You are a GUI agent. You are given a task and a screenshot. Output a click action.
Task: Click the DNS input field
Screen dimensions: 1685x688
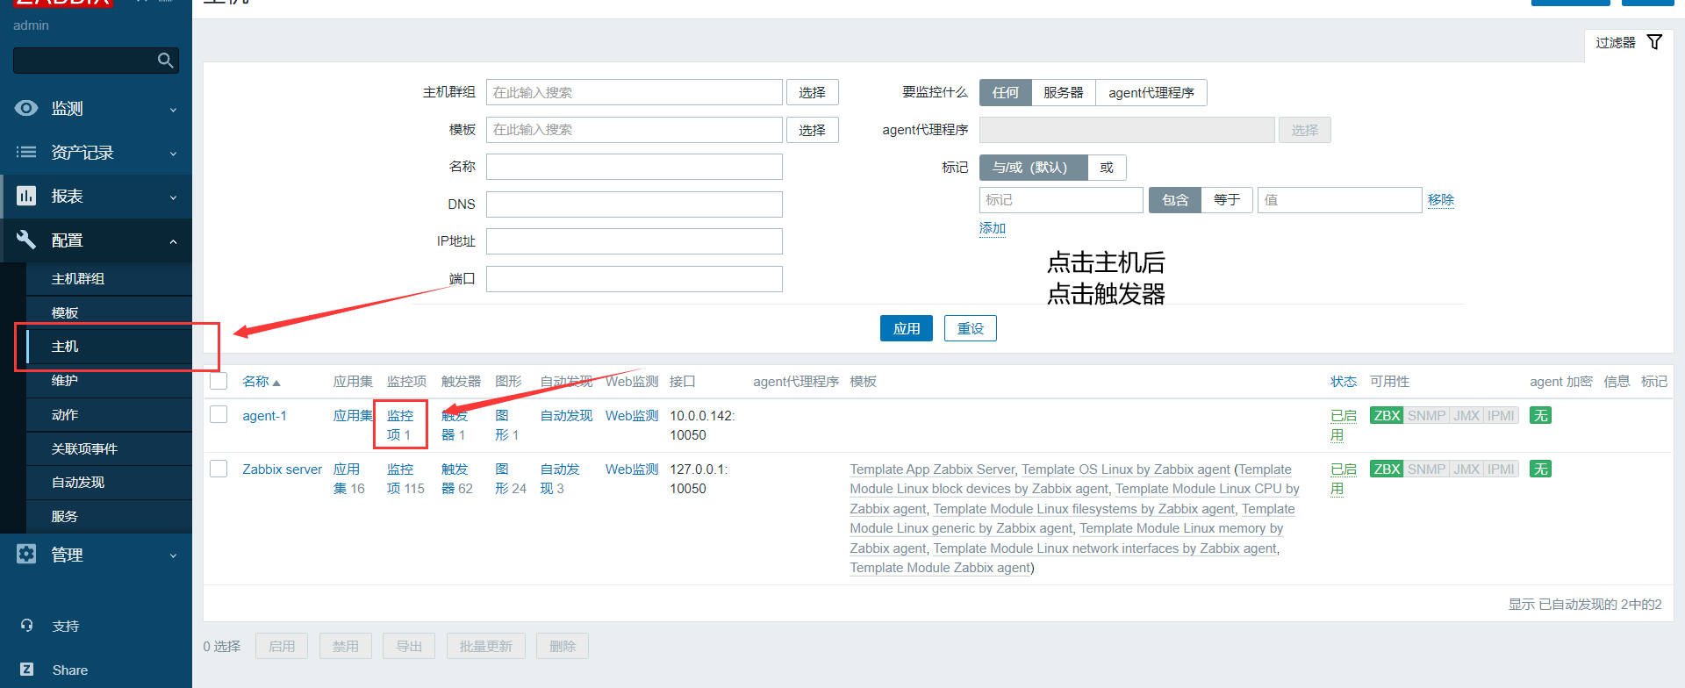point(634,204)
